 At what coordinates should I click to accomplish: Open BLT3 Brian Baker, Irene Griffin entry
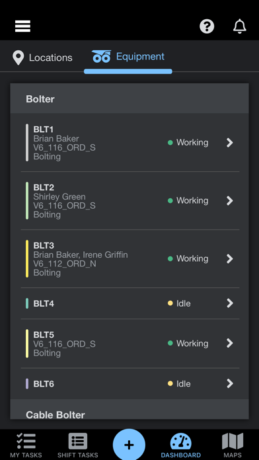(130, 259)
